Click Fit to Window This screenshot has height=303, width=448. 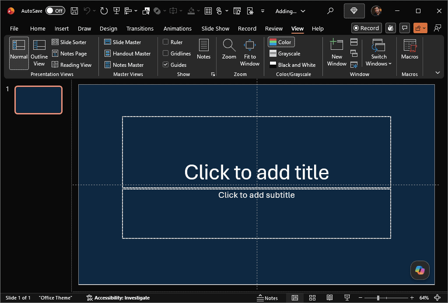[x=250, y=52]
